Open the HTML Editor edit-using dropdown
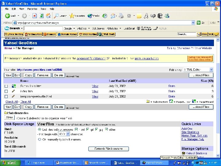The image size is (221, 166). pos(198,69)
